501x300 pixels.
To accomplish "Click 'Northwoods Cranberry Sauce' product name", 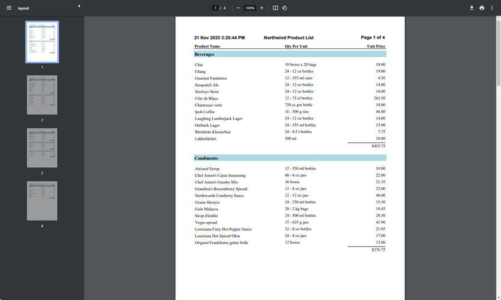I will tap(219, 196).
